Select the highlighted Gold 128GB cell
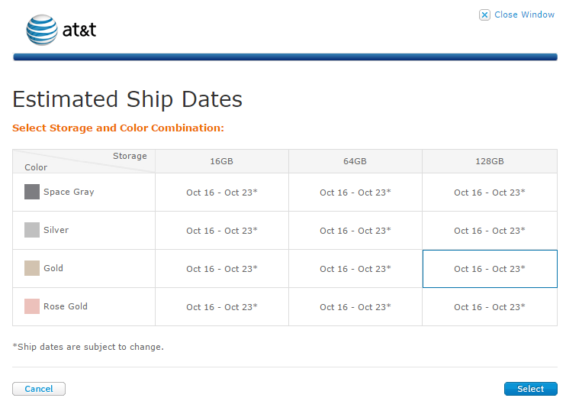Image resolution: width=566 pixels, height=398 pixels. pyautogui.click(x=490, y=269)
